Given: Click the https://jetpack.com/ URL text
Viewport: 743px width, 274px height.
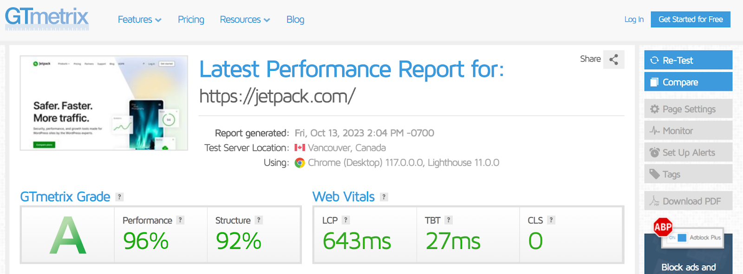Looking at the screenshot, I should 277,96.
